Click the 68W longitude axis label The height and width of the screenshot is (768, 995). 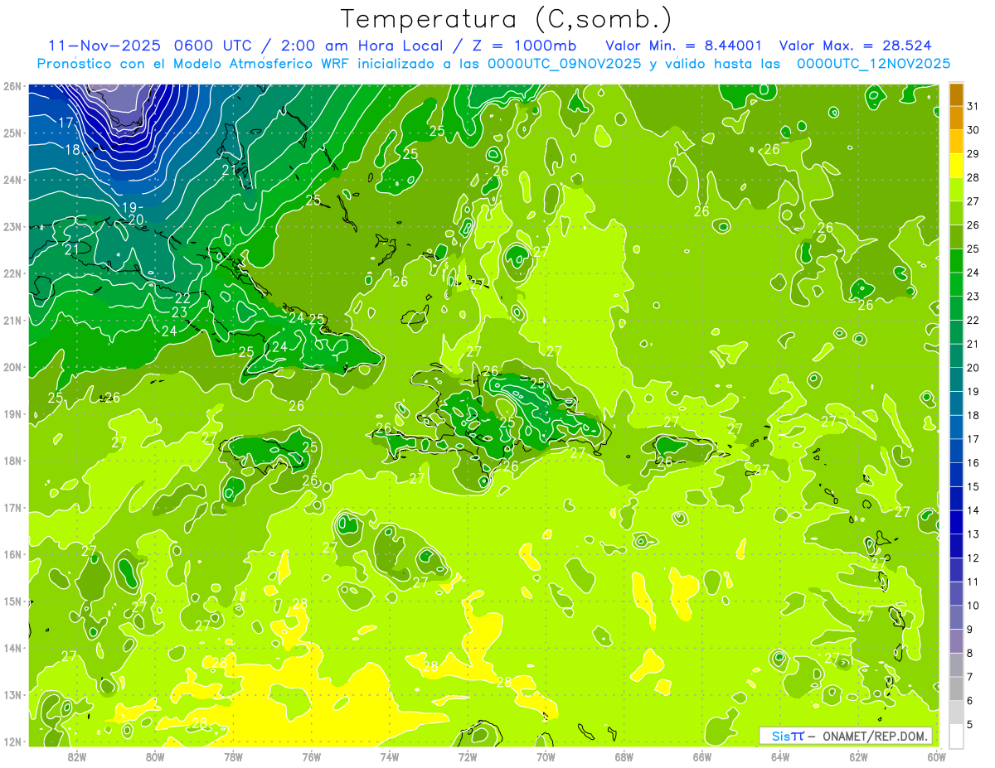(x=624, y=756)
